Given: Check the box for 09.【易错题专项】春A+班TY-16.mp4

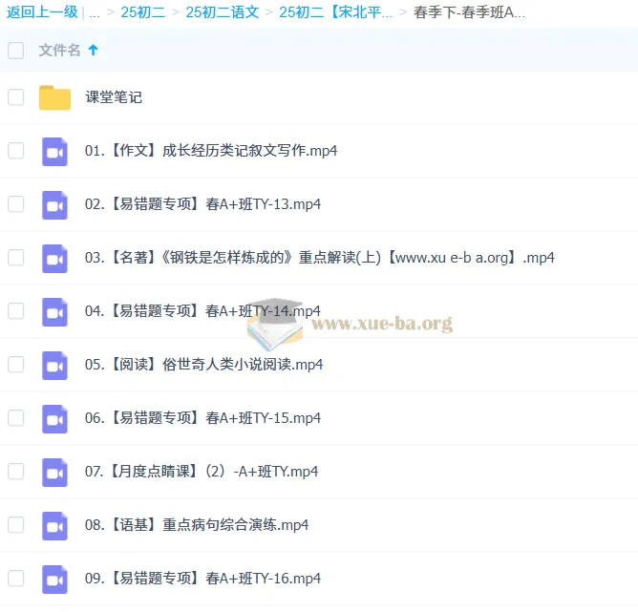Looking at the screenshot, I should click(x=16, y=579).
